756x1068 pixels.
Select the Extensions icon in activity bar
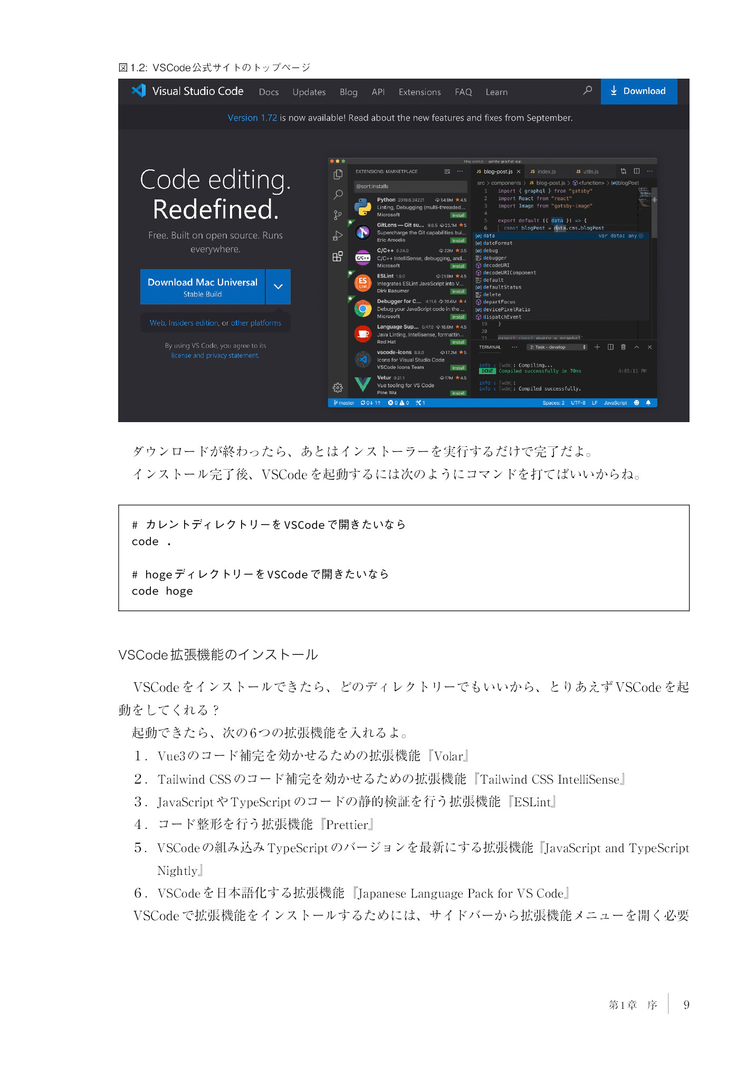coord(338,256)
